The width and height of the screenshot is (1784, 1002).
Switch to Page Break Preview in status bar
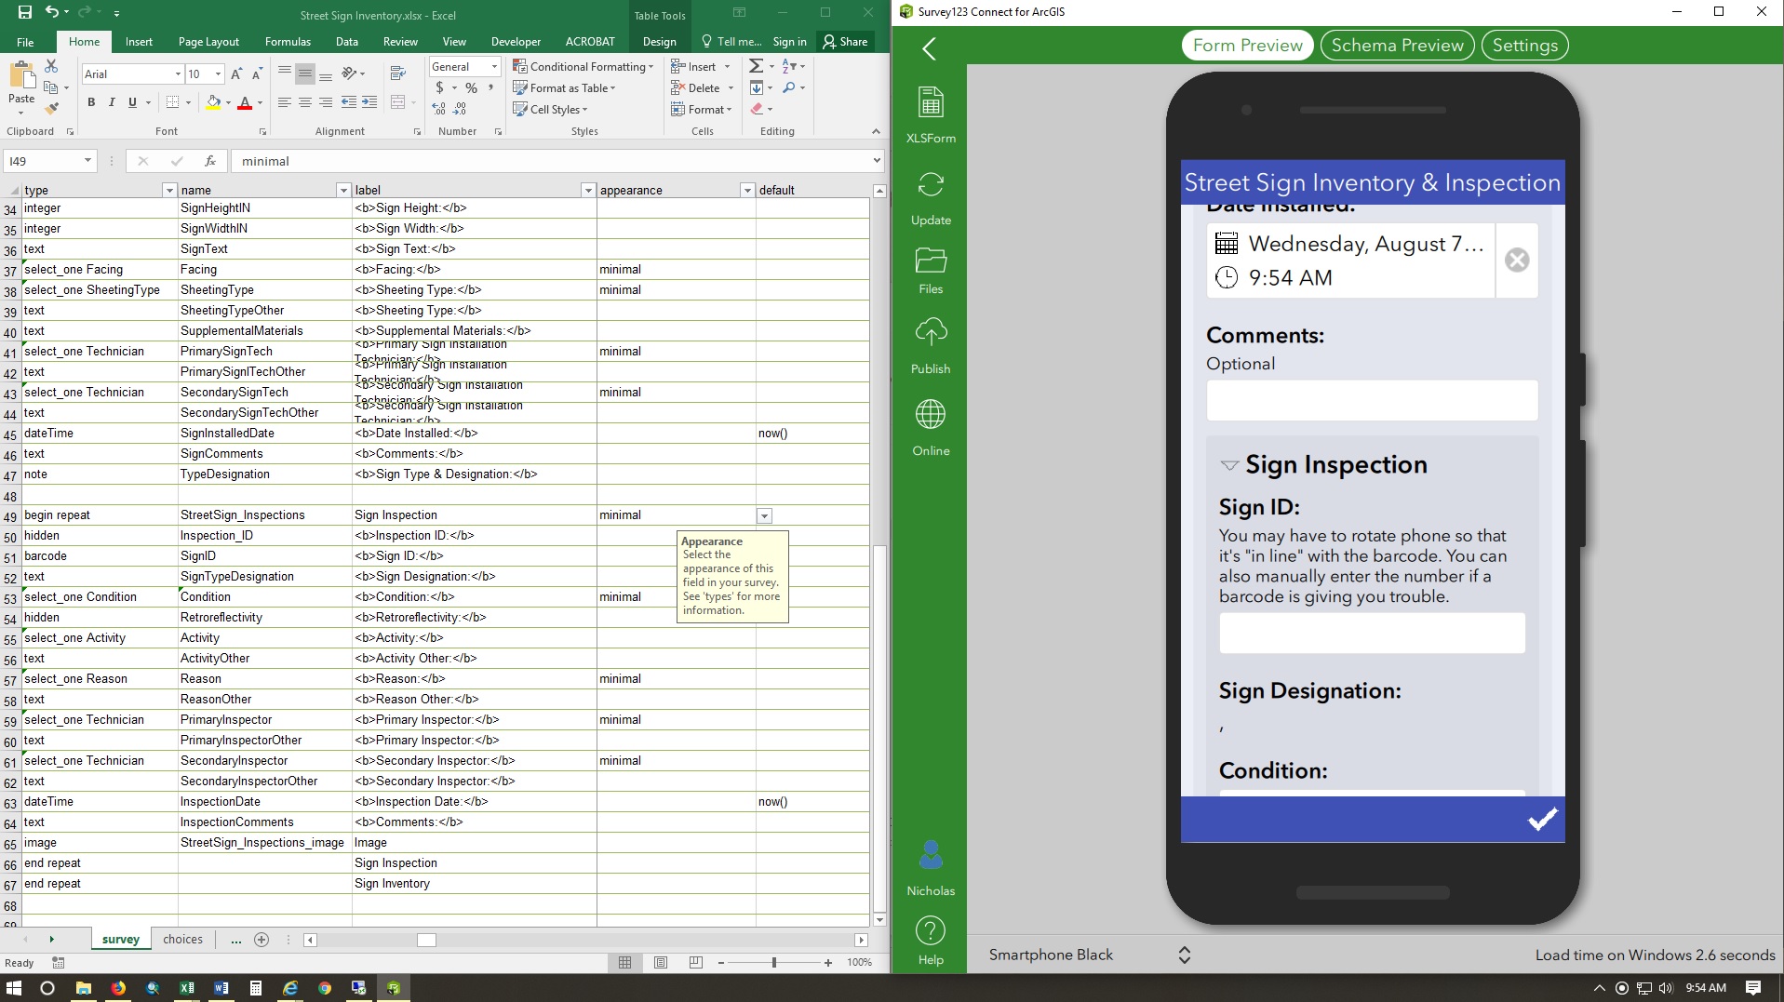(696, 962)
